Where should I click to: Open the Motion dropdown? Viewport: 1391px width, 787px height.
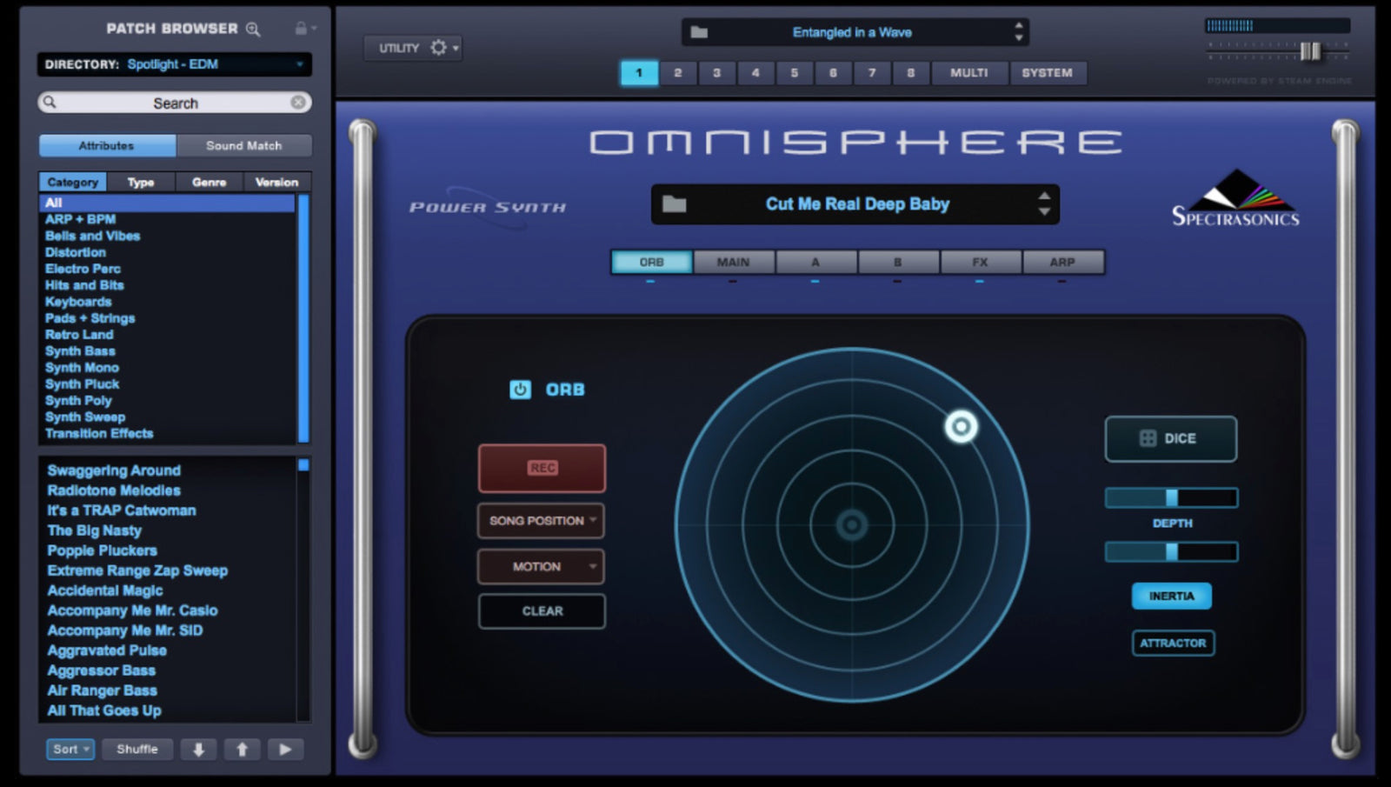pos(541,566)
